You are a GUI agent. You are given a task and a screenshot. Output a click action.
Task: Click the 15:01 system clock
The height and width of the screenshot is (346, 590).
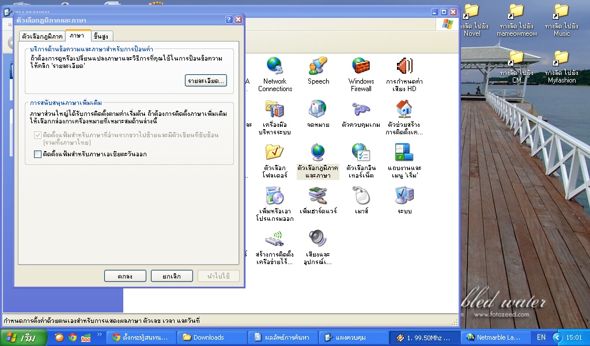pyautogui.click(x=574, y=337)
